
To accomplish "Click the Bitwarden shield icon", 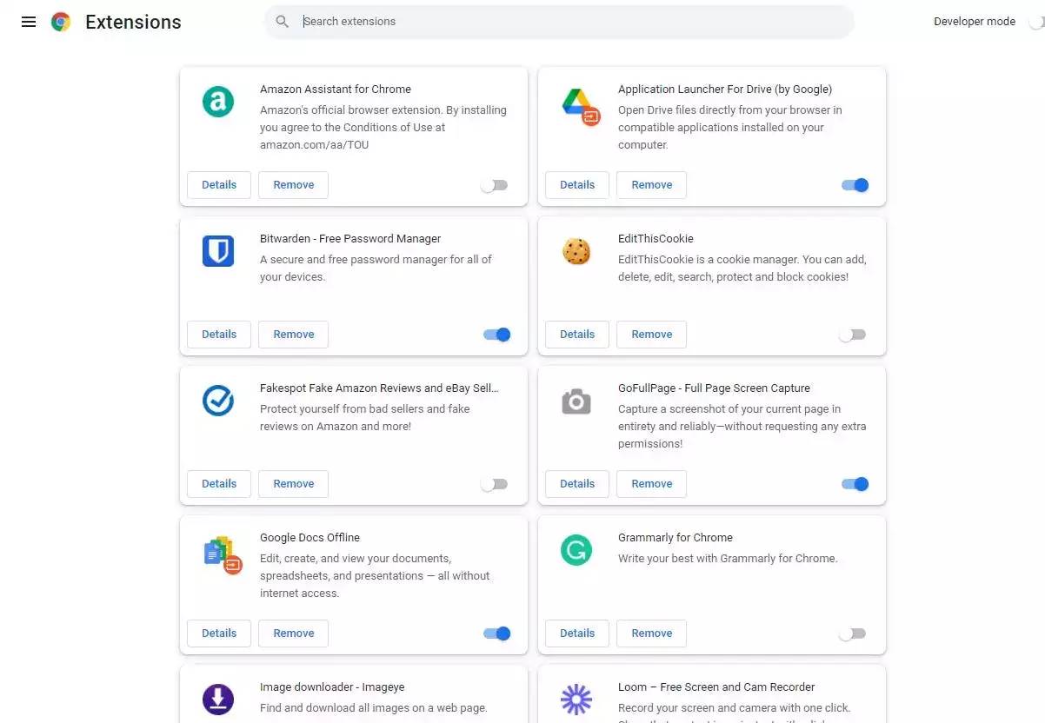I will pyautogui.click(x=218, y=251).
